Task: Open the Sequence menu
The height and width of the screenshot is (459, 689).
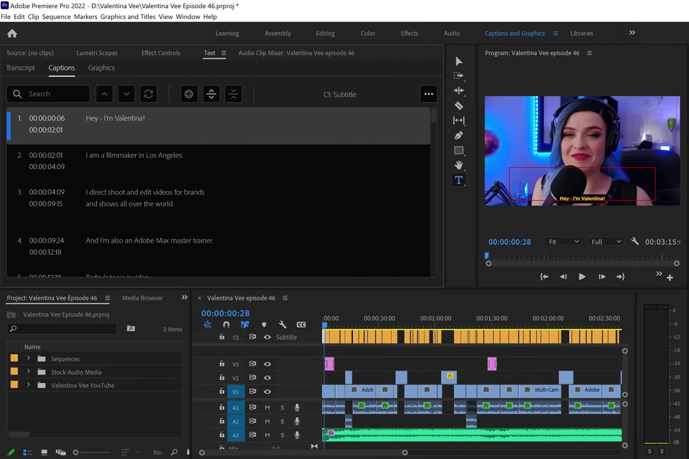Action: pos(57,17)
